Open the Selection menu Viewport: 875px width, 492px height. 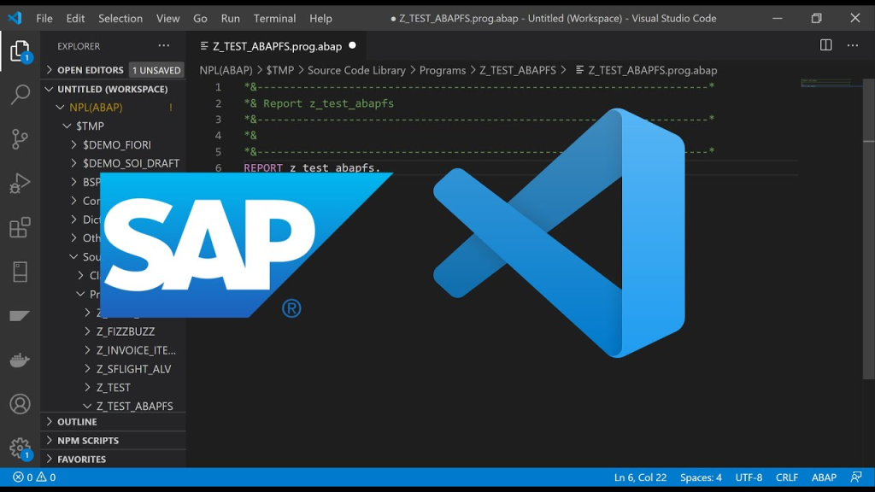click(x=120, y=19)
